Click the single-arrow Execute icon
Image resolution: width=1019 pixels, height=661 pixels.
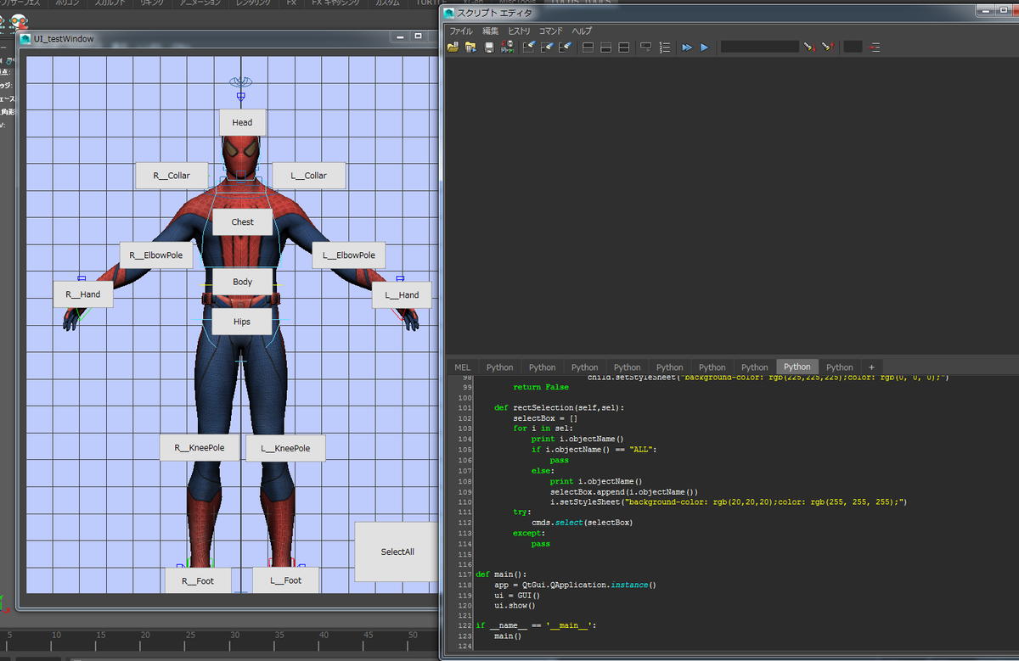705,48
